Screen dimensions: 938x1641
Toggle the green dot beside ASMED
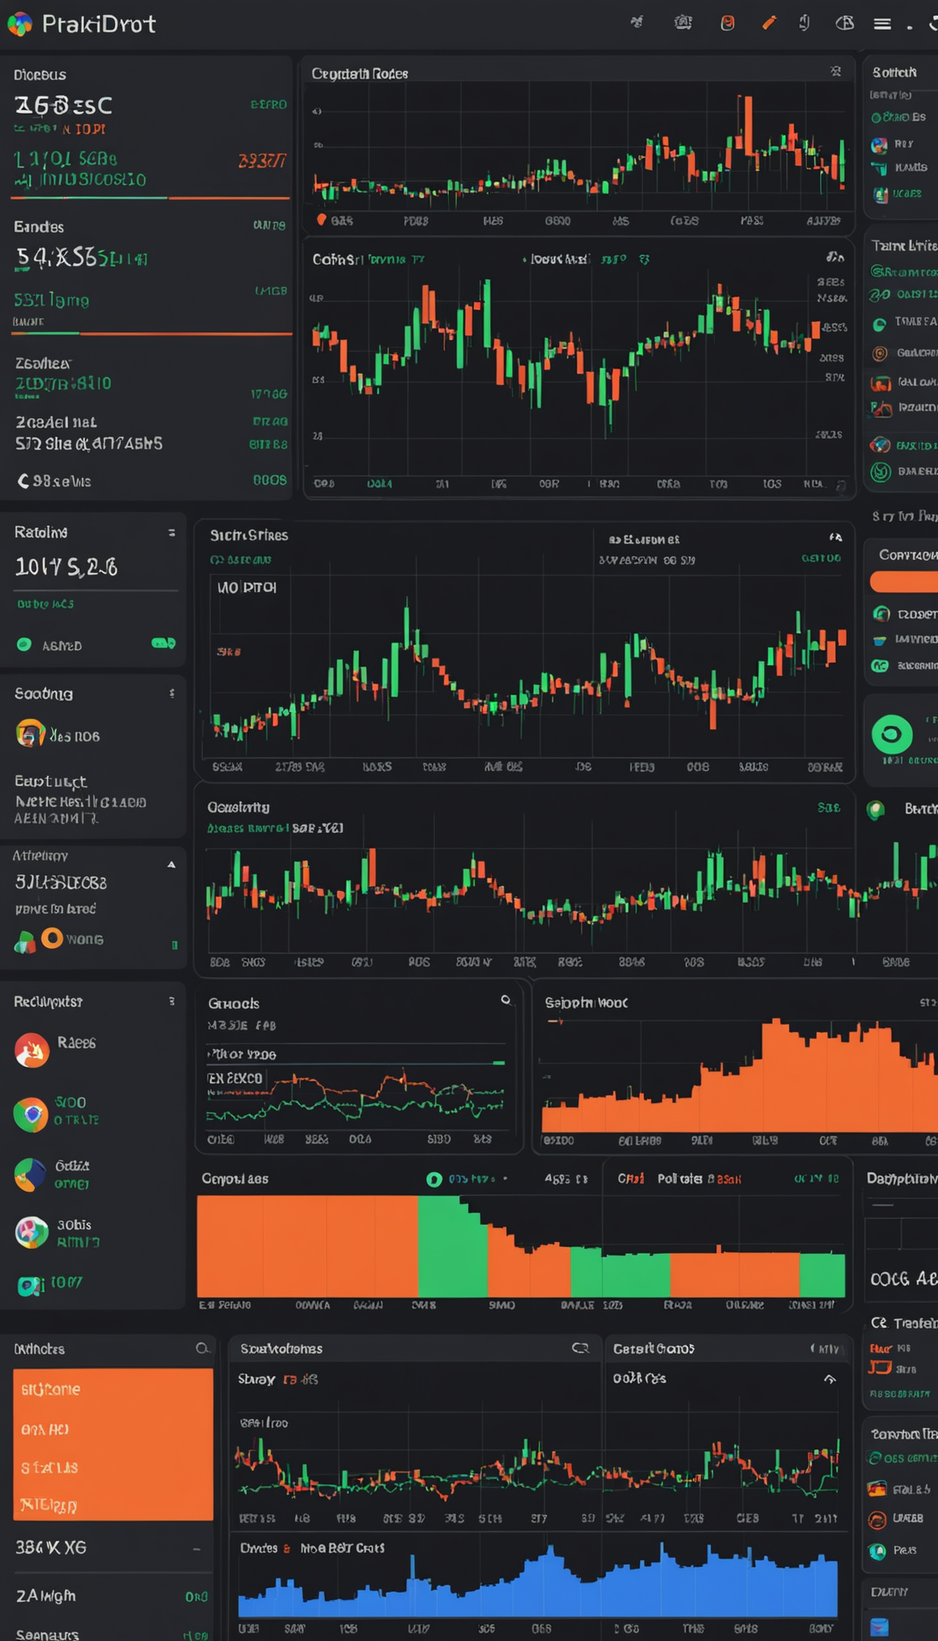point(24,645)
